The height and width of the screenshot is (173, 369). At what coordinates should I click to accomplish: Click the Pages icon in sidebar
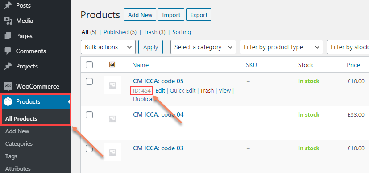tap(8, 36)
